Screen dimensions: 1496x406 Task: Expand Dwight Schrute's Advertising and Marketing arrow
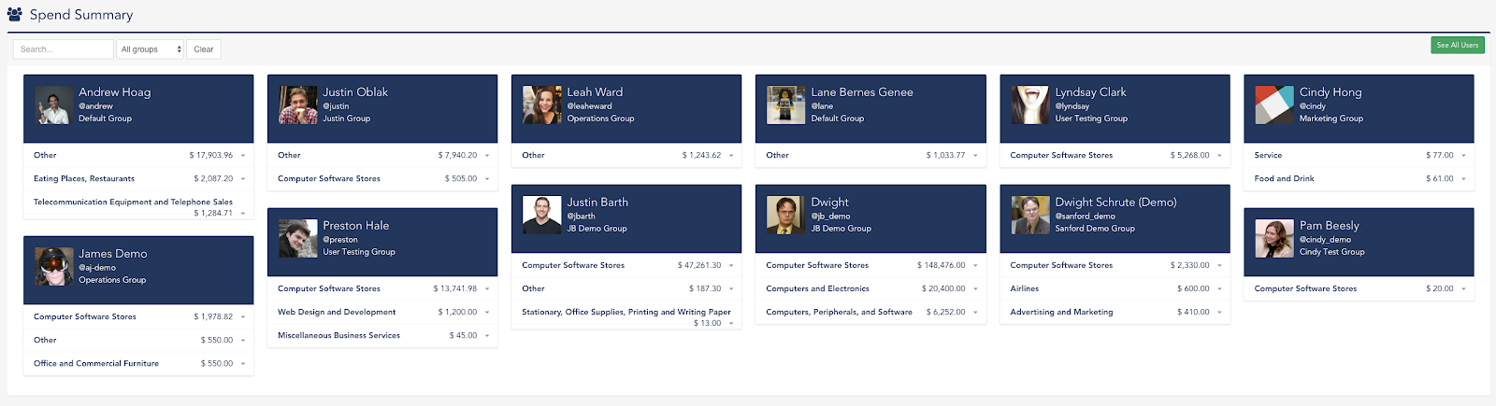click(x=1219, y=313)
